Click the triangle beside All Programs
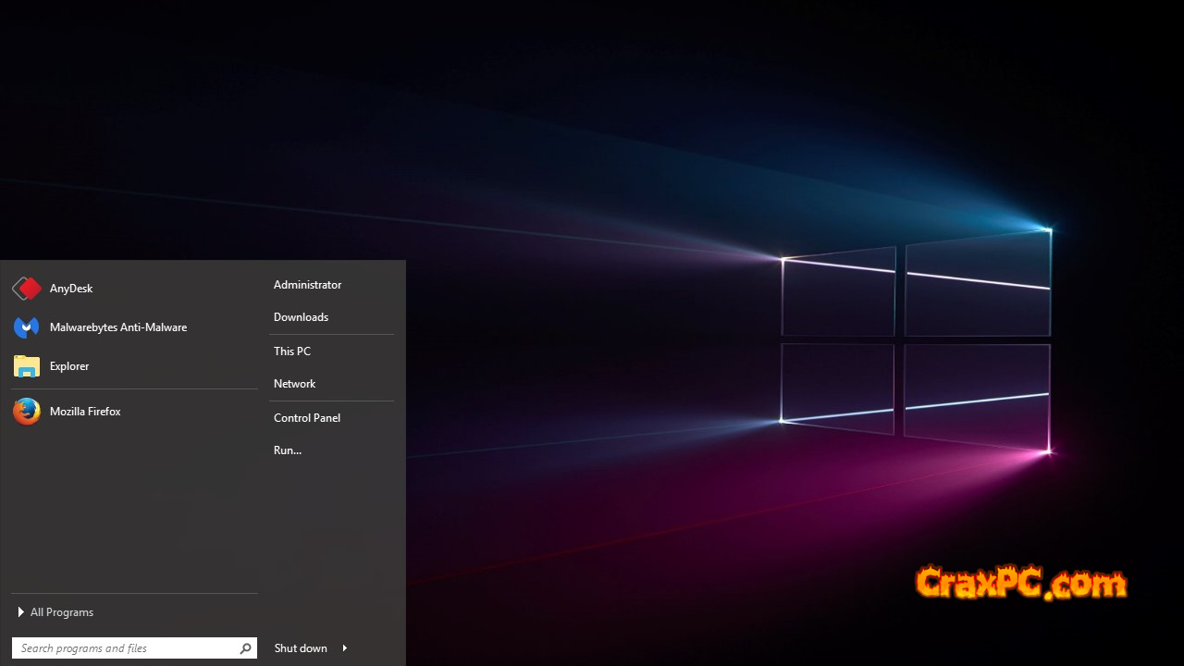 [20, 612]
